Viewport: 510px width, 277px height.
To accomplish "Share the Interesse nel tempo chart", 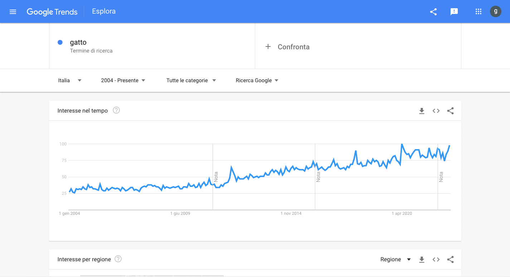I will pos(450,111).
